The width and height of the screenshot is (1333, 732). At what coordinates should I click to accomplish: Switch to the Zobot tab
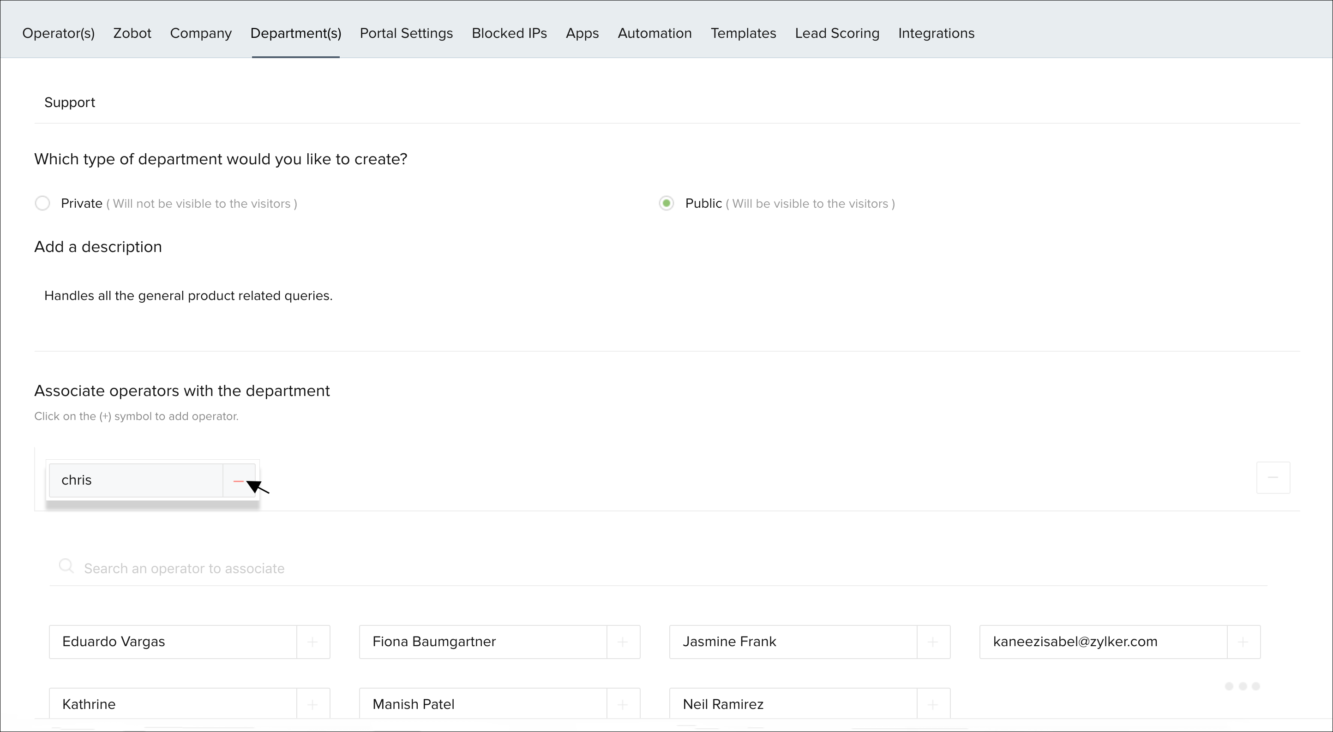tap(132, 33)
